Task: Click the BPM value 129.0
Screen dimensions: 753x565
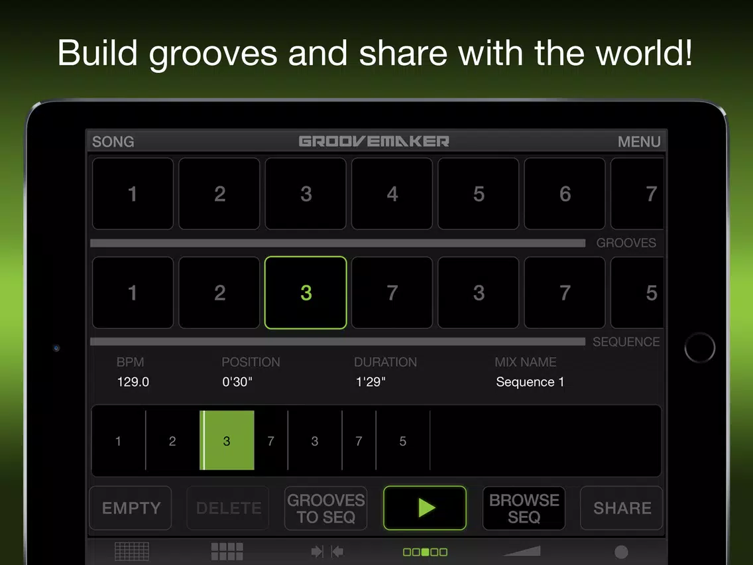Action: 133,382
